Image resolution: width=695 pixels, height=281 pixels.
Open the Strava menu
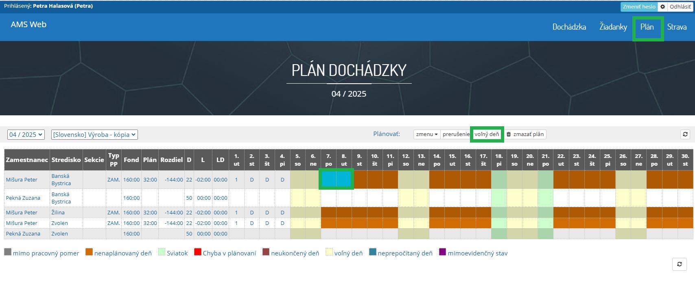tap(677, 27)
